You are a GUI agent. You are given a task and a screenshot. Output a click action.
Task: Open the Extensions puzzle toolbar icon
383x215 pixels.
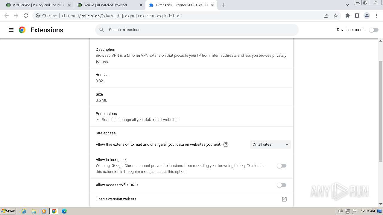coord(348,16)
